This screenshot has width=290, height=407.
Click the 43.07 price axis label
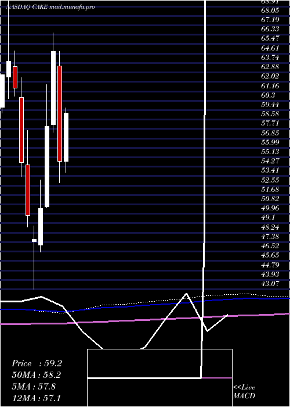pyautogui.click(x=270, y=284)
